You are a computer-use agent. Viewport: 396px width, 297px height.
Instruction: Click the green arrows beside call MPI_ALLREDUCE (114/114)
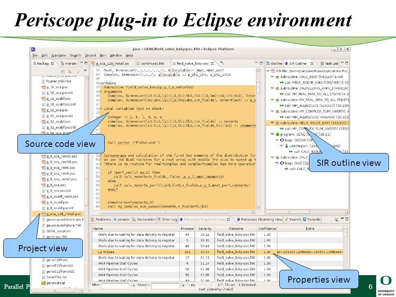pos(282,106)
